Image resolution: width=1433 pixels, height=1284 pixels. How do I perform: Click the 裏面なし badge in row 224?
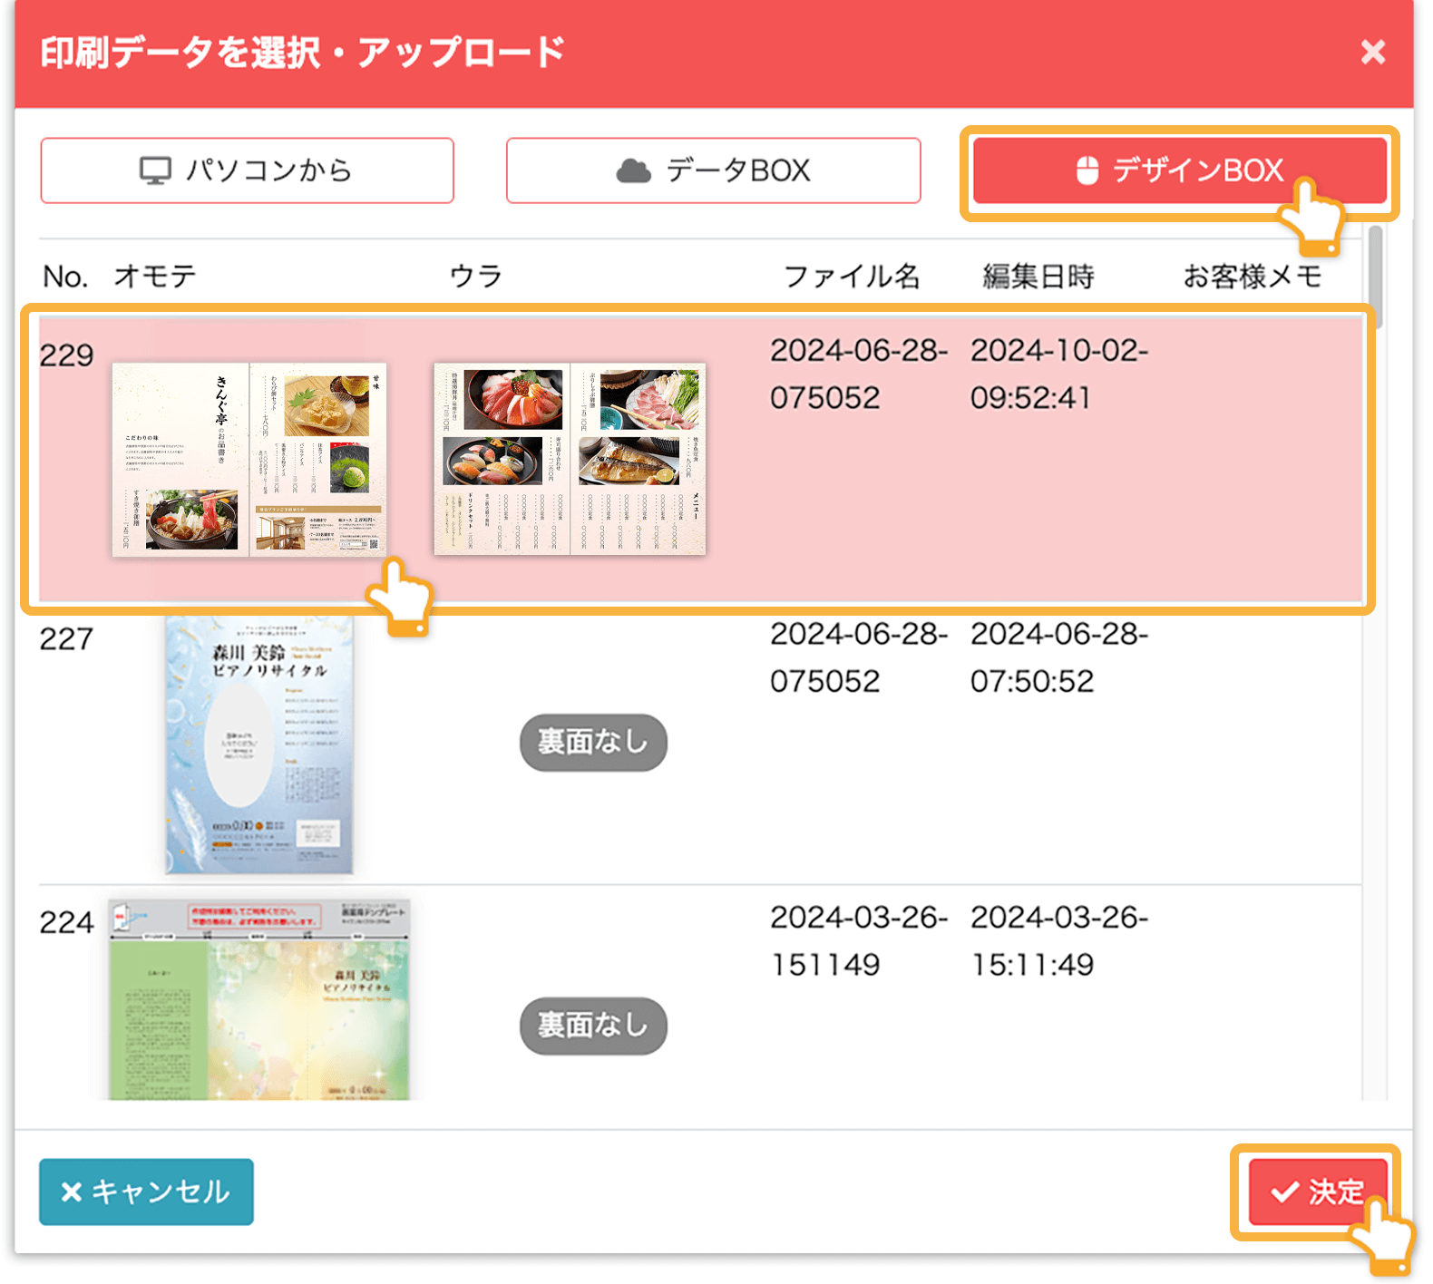[593, 1026]
